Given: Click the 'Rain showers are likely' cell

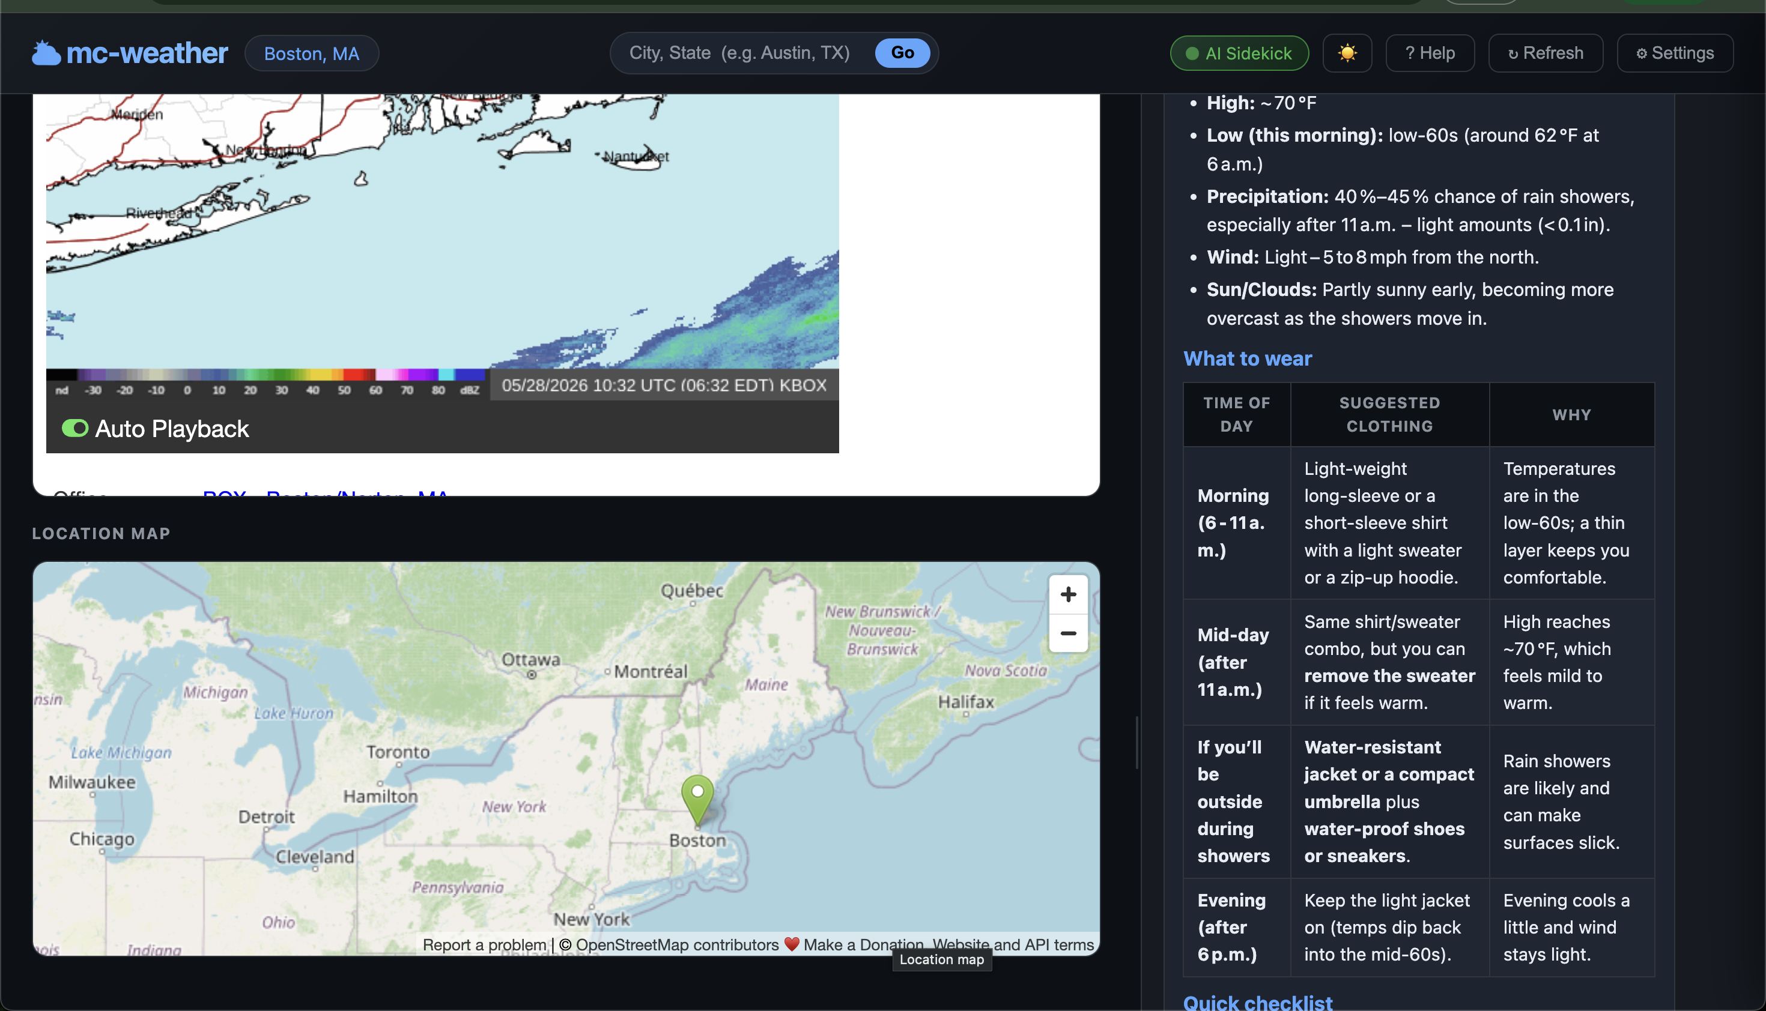Looking at the screenshot, I should (1571, 801).
